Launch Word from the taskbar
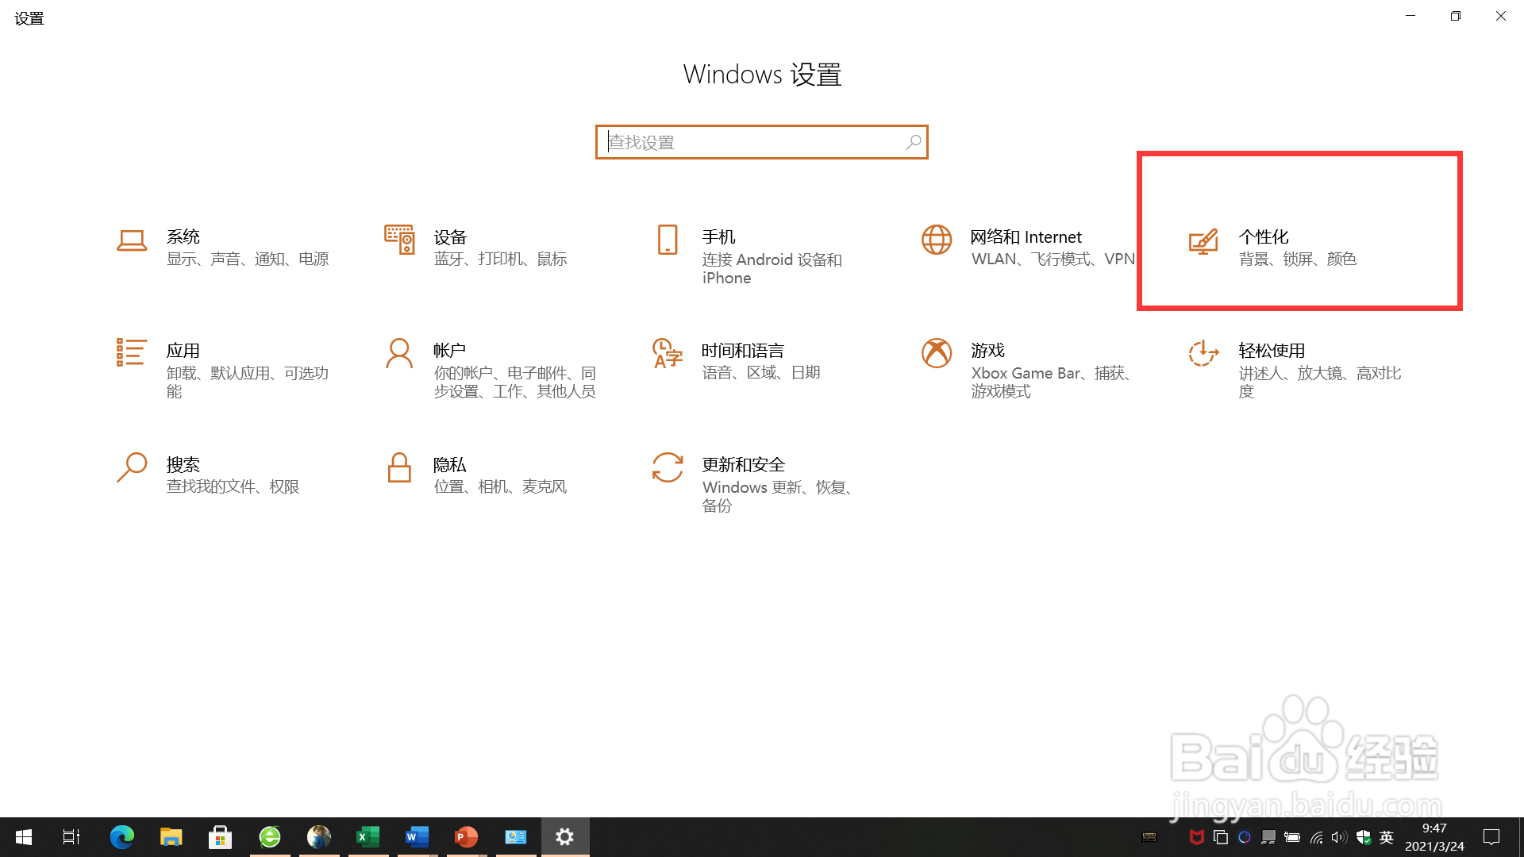The height and width of the screenshot is (857, 1524). point(417,836)
